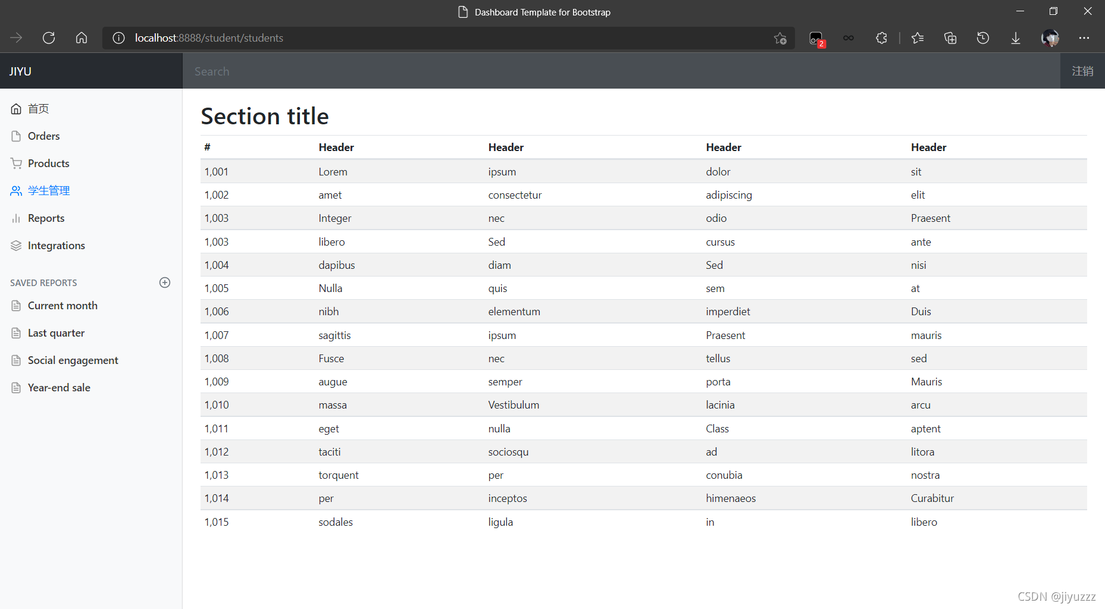This screenshot has height=609, width=1105.
Task: Click the browser address bar URL
Action: point(209,38)
